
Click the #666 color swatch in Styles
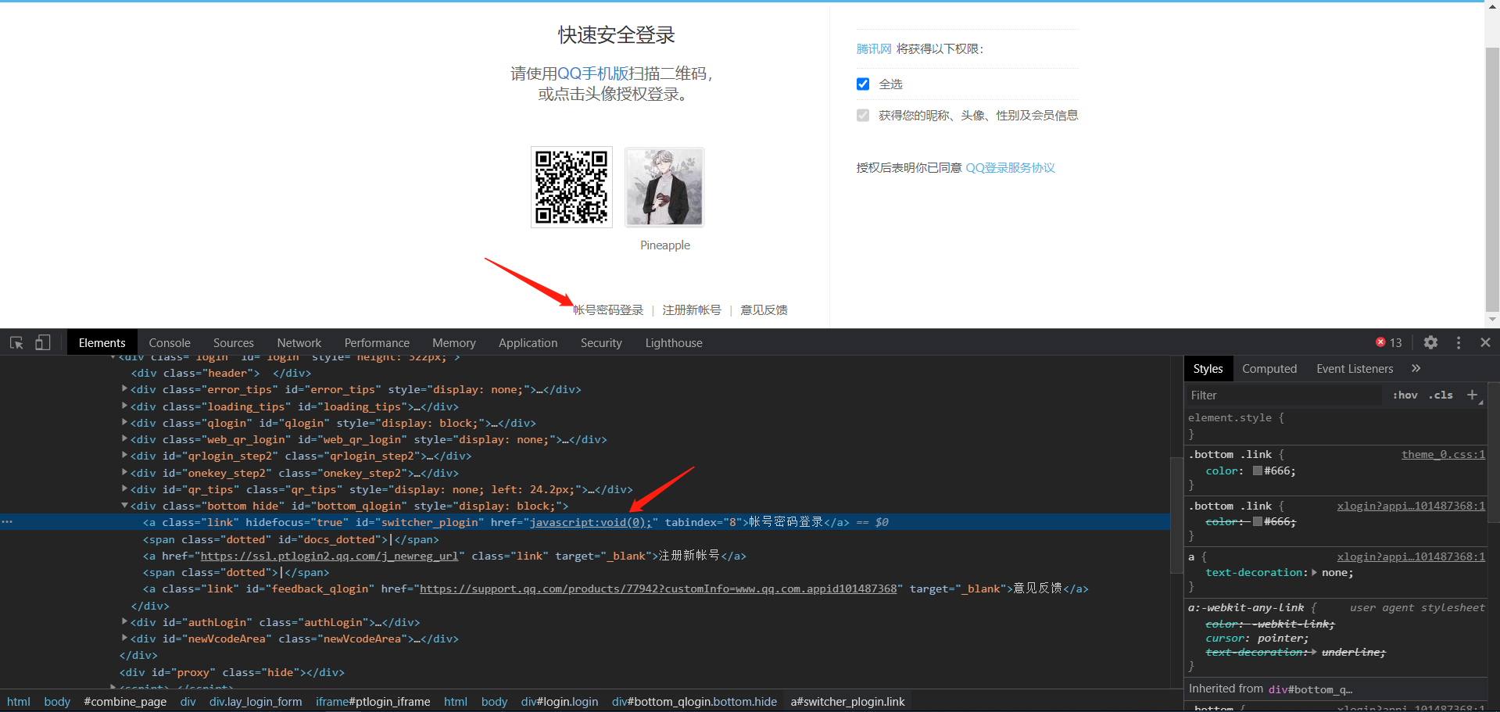(1256, 470)
